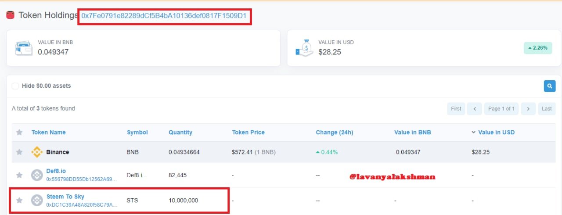
Task: Click the wallet icon beside Value in BNB
Action: [24, 48]
